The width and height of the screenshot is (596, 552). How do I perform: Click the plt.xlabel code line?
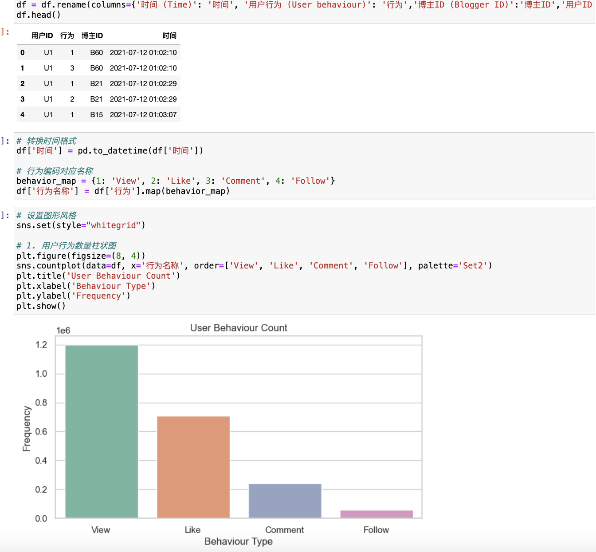[x=86, y=286]
